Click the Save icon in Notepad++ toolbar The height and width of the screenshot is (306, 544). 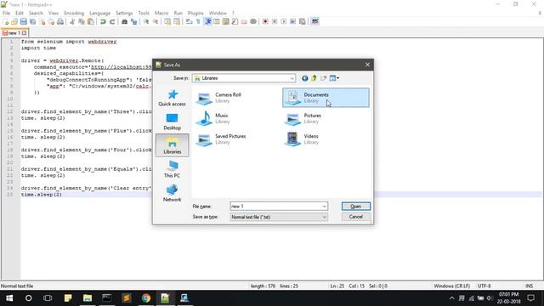tap(23, 21)
